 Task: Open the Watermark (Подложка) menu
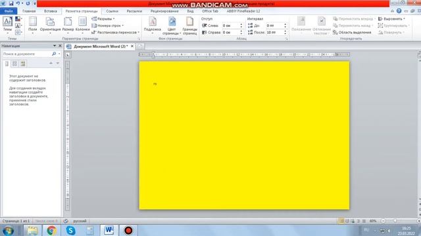tap(152, 26)
